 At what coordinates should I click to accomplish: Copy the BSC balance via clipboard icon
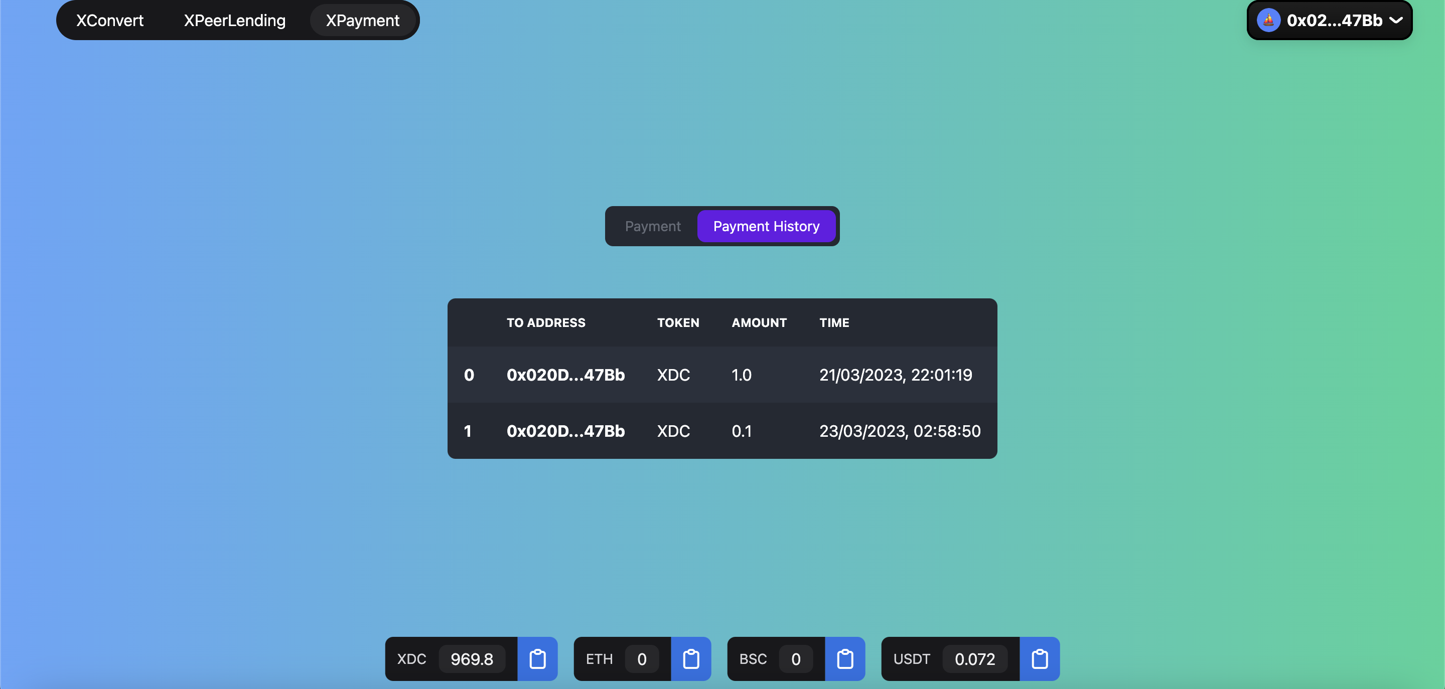coord(844,659)
